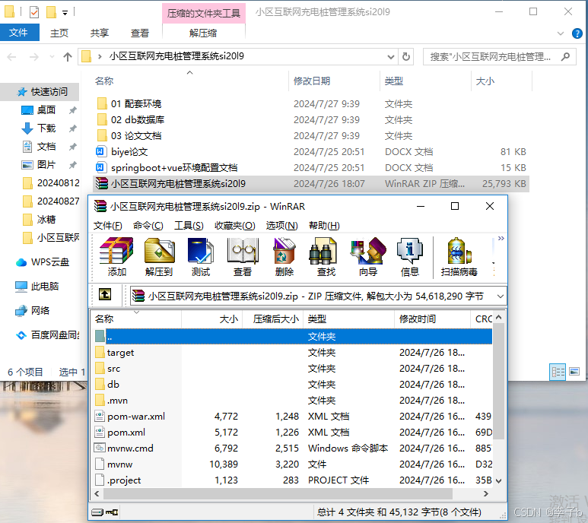The image size is (588, 523).
Task: Sort archive list by 类型 column header
Action: coord(348,319)
